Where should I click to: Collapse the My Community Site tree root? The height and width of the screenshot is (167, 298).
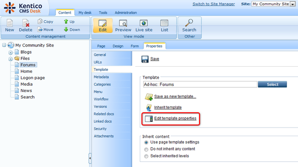point(4,45)
